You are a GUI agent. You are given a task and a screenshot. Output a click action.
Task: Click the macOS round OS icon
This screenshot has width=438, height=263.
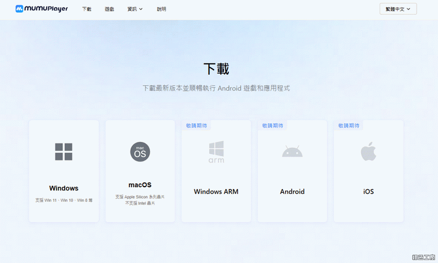(x=140, y=152)
